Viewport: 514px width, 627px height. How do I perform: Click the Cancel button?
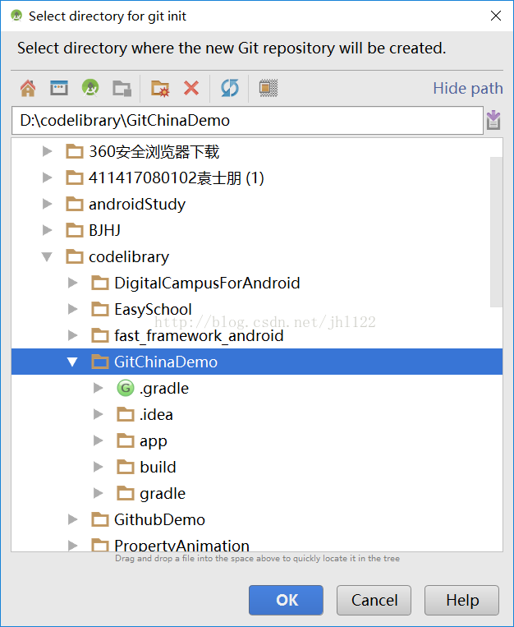point(374,600)
